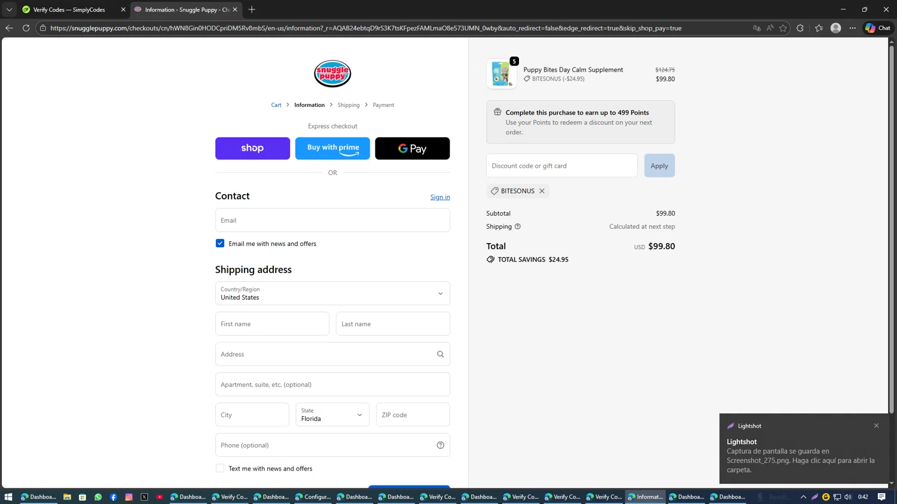Add page to favorites star

pos(783,28)
